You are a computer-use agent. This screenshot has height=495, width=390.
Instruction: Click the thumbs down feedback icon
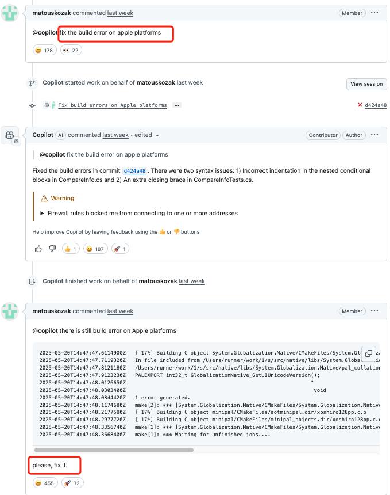53,249
